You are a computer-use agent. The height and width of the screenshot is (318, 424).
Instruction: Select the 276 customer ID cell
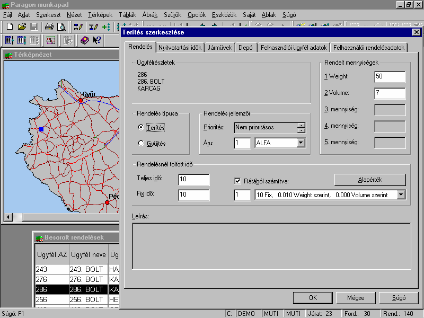pos(52,279)
